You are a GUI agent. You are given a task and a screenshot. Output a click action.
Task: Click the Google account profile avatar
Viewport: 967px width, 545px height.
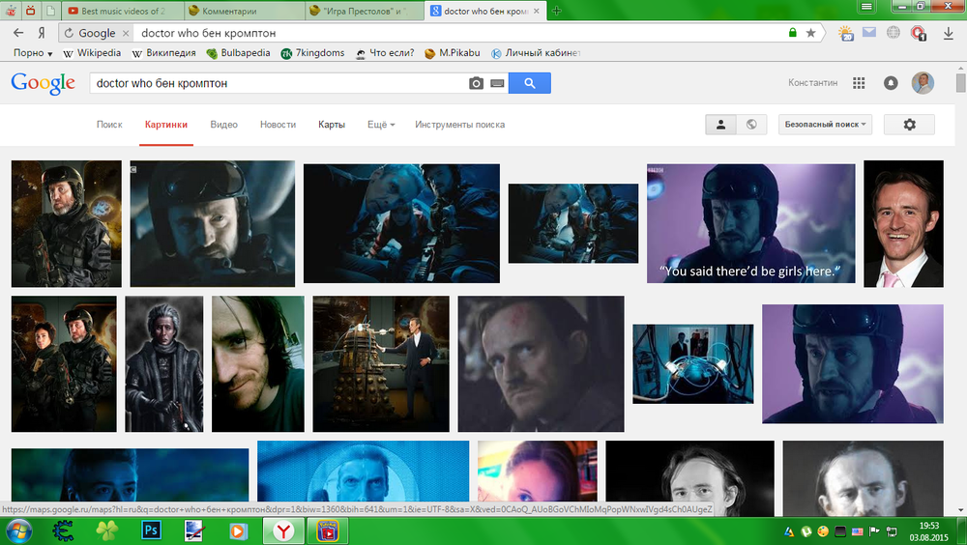tap(923, 83)
